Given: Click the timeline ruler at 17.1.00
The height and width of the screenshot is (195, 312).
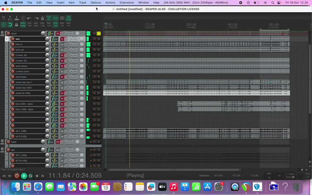Looking at the screenshot, I should coord(150,25).
